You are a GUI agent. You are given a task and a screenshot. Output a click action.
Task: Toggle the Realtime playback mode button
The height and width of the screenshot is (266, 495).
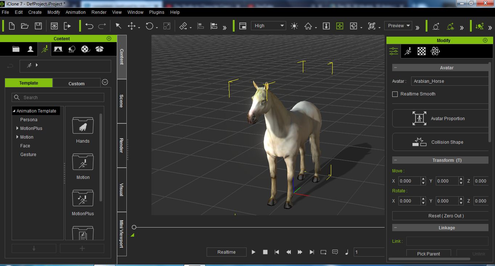tap(227, 252)
